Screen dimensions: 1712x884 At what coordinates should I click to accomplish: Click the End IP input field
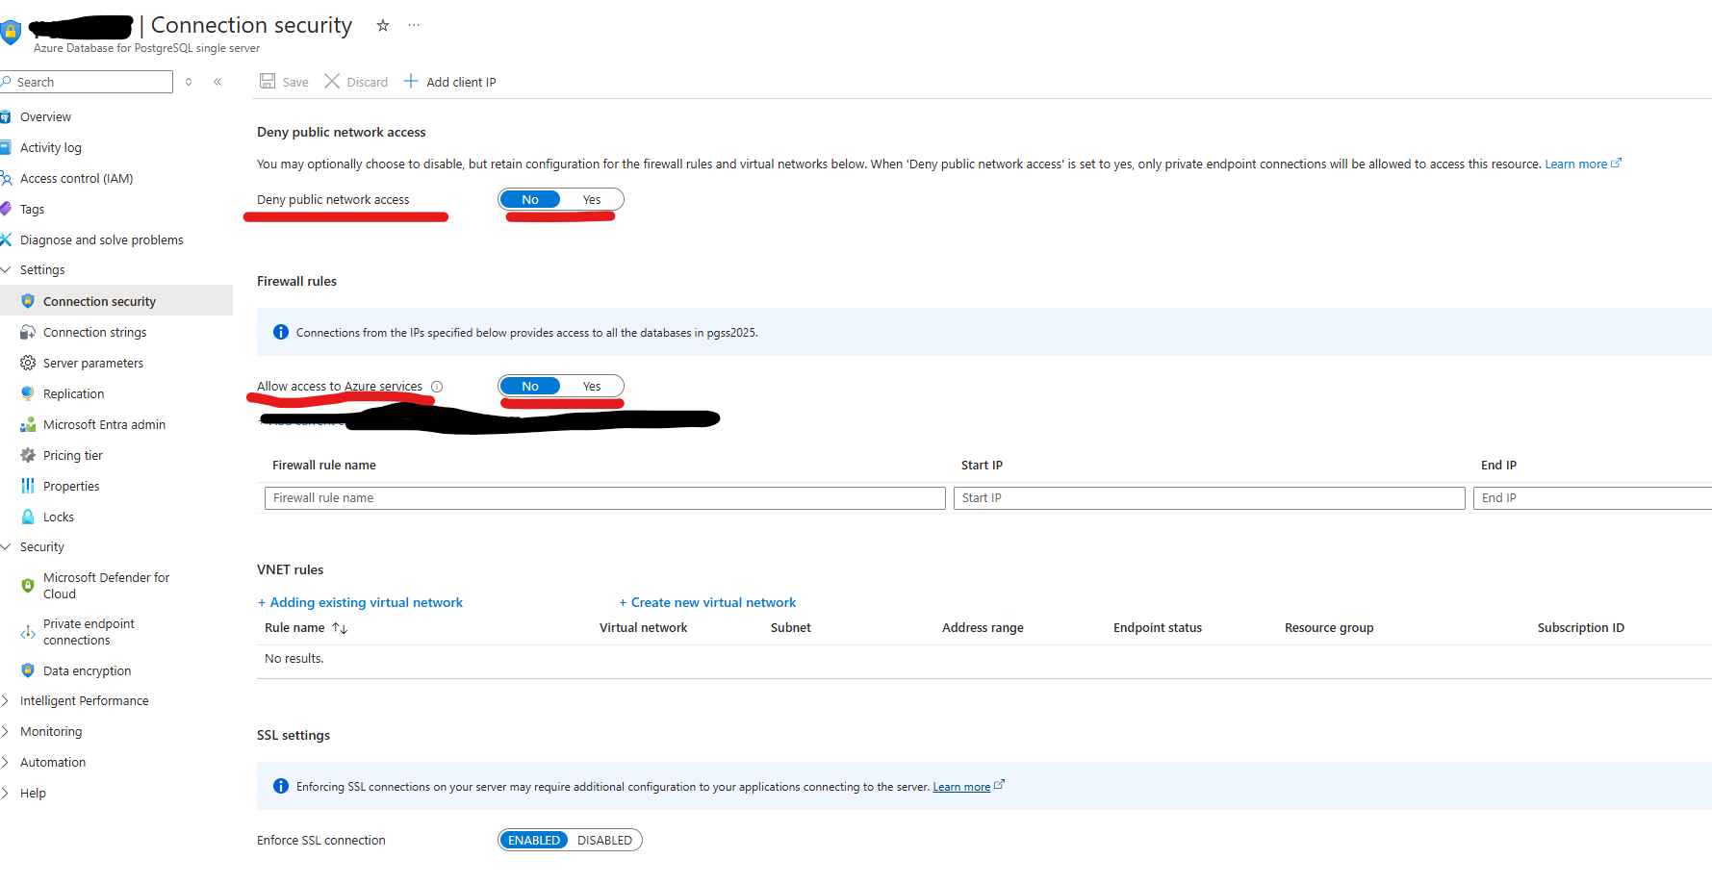[1593, 497]
